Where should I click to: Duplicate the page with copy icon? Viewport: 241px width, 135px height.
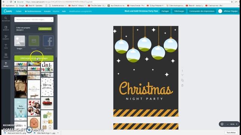(182, 80)
